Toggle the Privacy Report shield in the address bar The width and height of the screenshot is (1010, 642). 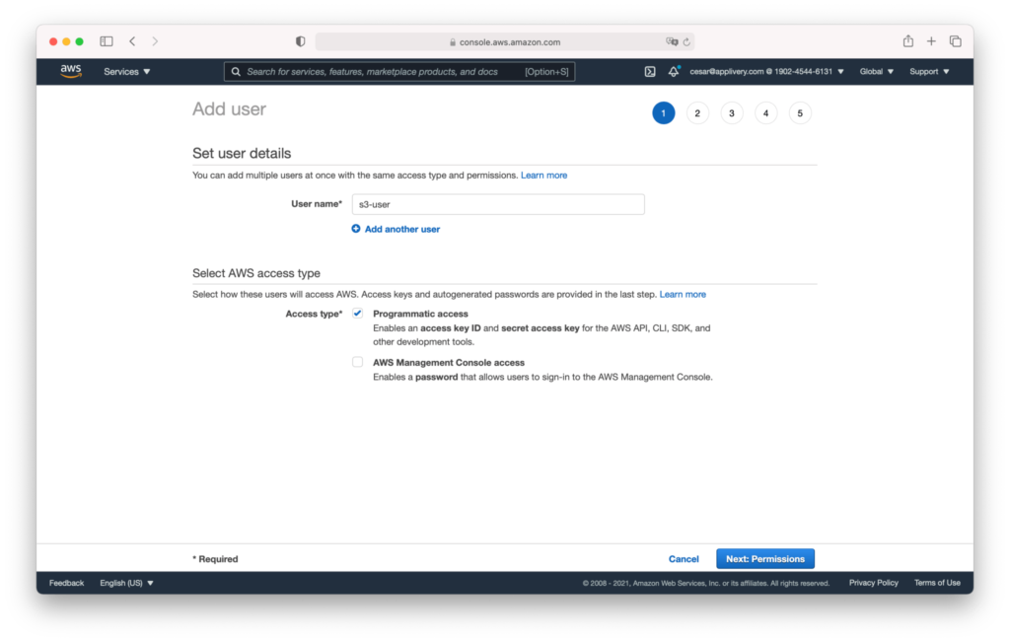300,40
